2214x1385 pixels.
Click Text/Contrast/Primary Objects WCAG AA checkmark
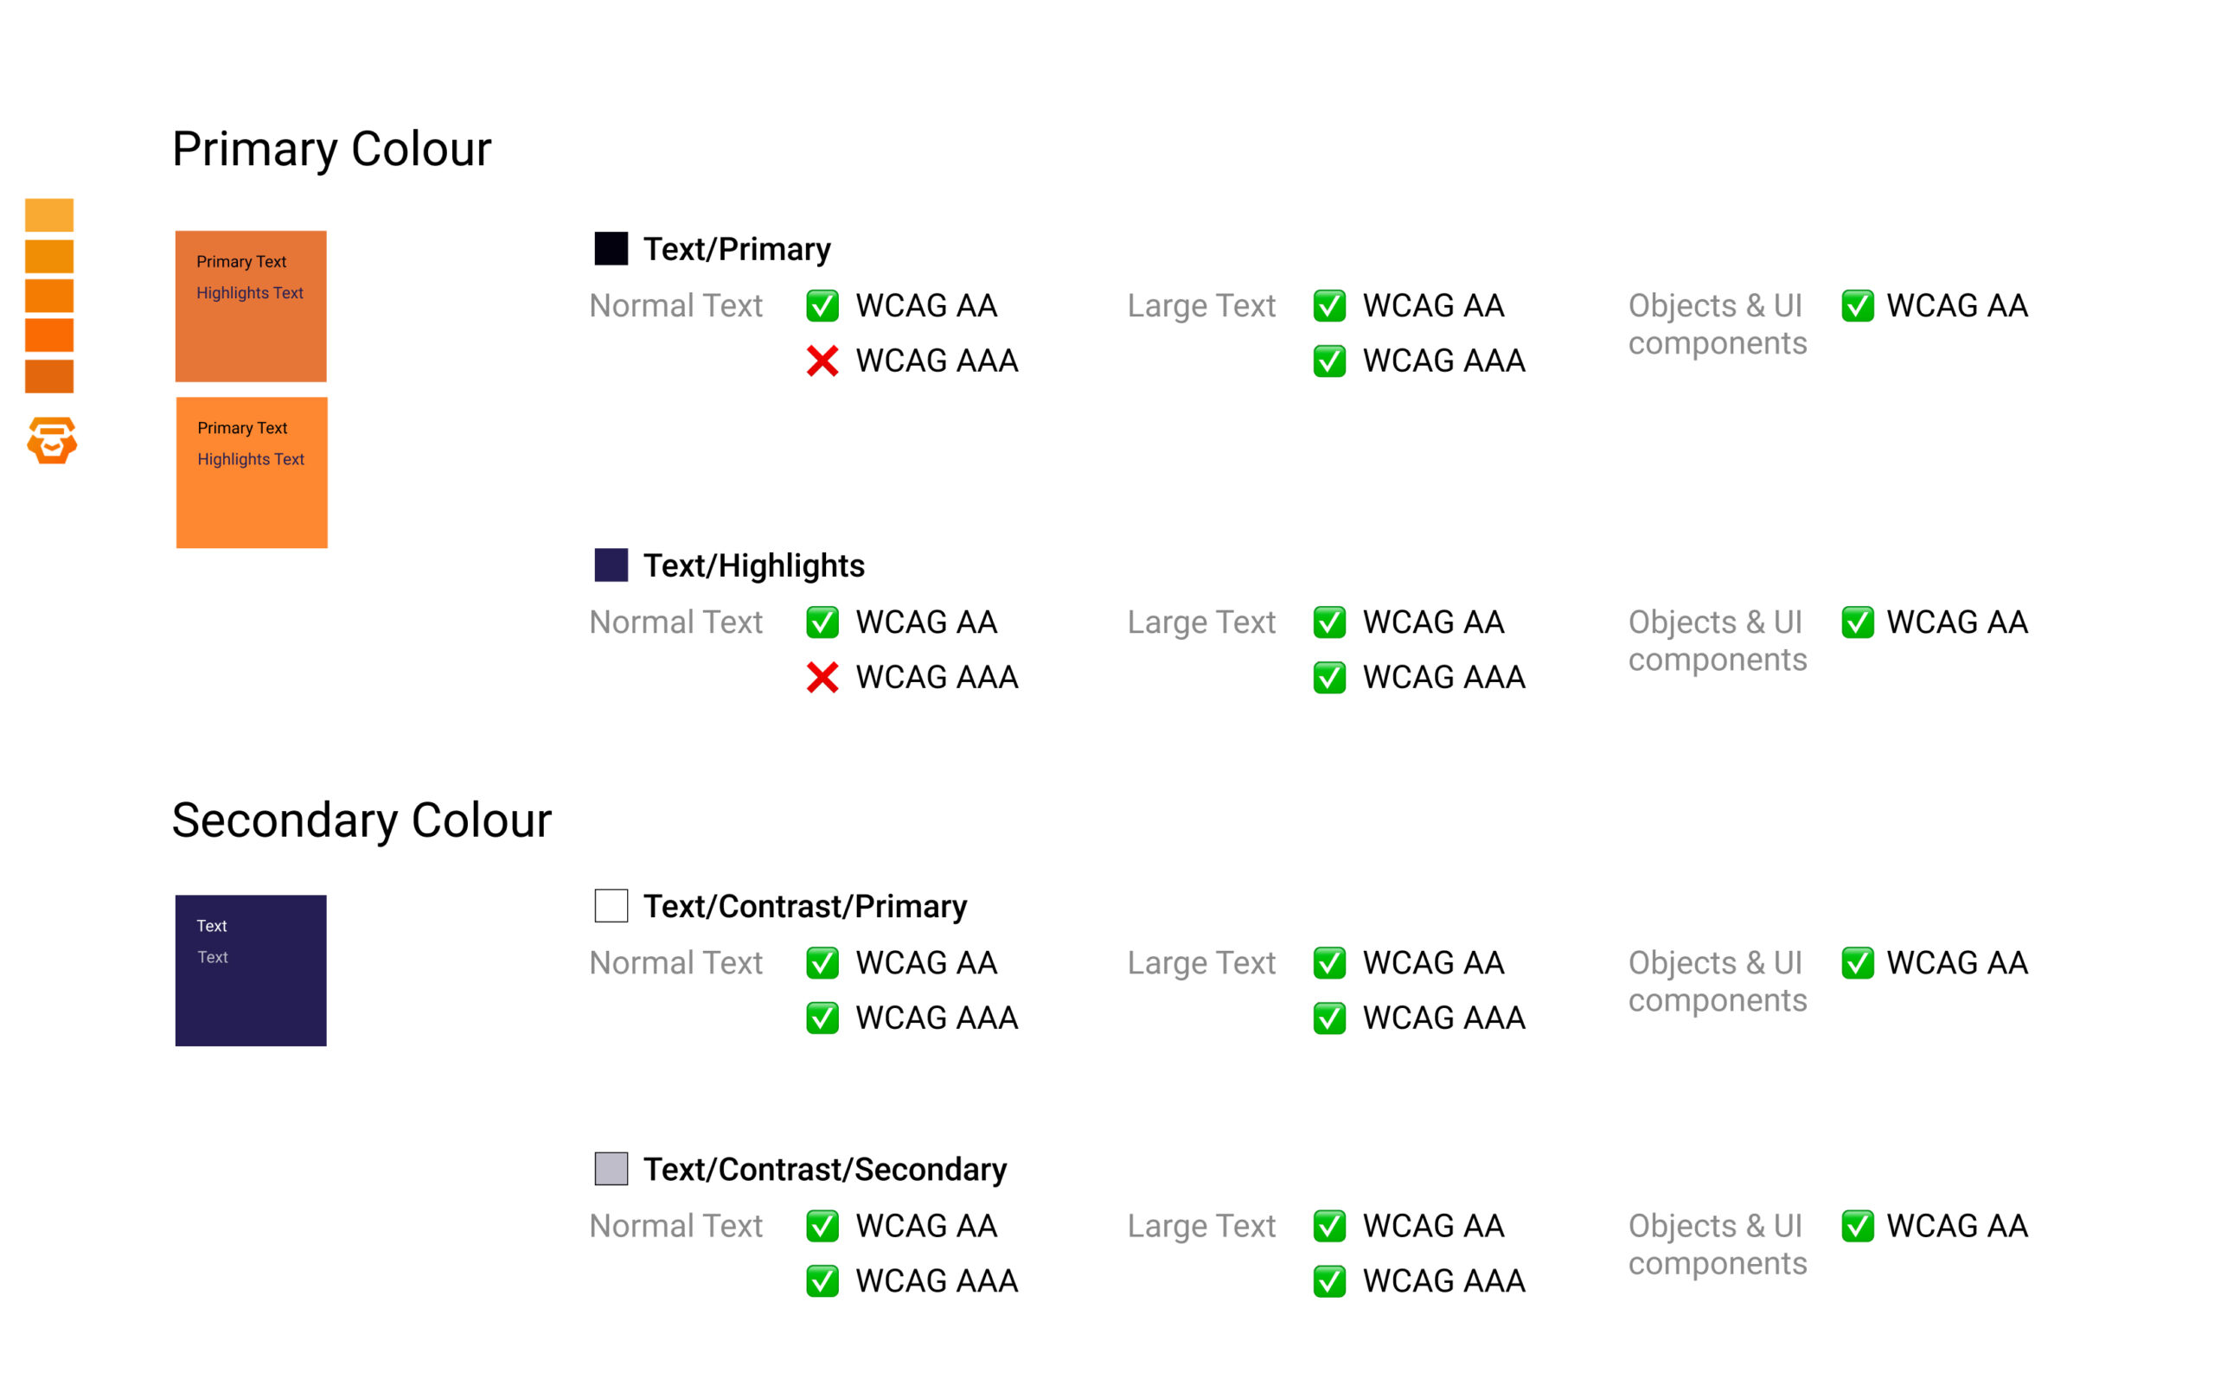1858,963
